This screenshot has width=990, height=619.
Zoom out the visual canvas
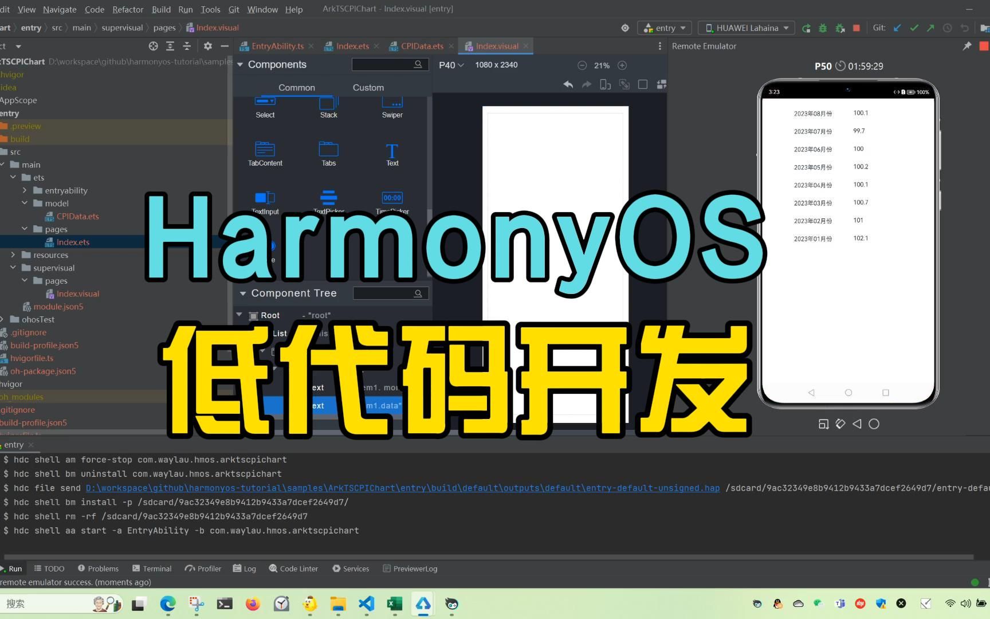pos(582,65)
